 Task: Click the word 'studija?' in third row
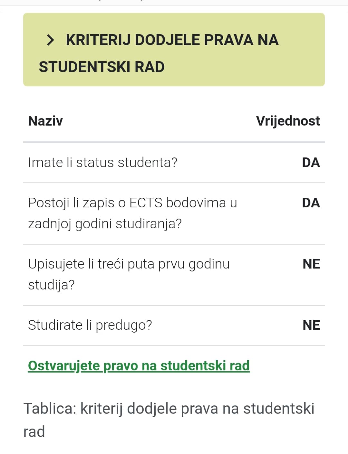tap(51, 285)
